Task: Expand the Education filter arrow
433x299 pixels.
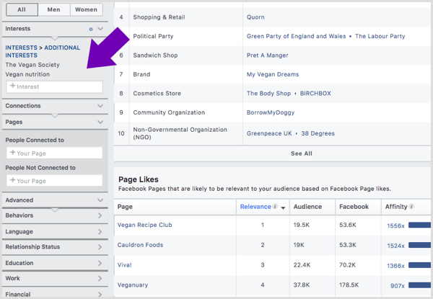Action: (100, 263)
